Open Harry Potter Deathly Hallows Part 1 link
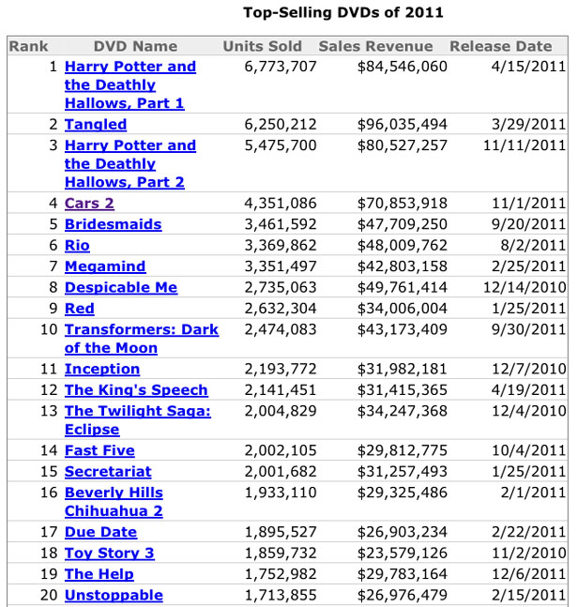 tap(130, 84)
